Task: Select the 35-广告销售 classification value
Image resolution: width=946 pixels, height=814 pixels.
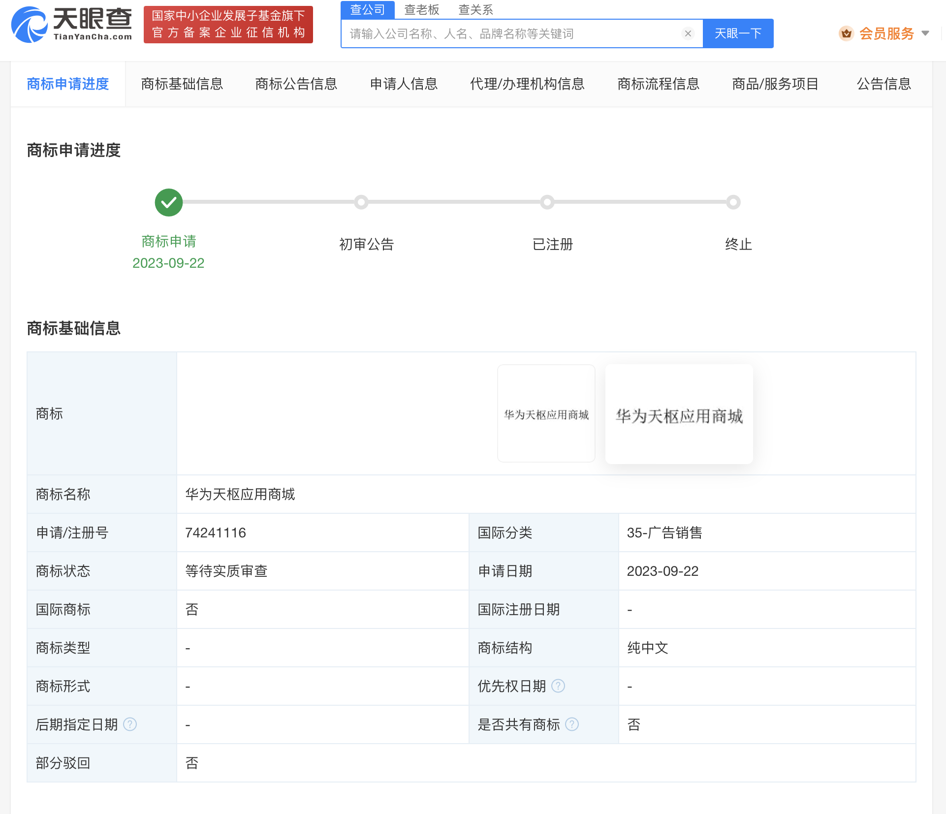Action: (x=664, y=532)
